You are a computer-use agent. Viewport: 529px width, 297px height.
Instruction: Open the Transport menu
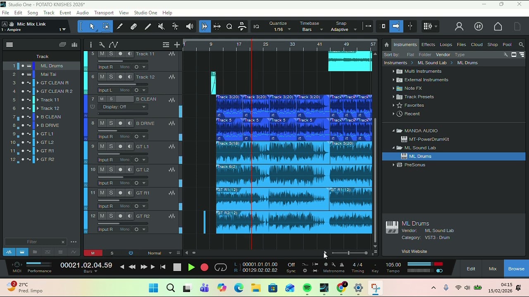(104, 13)
